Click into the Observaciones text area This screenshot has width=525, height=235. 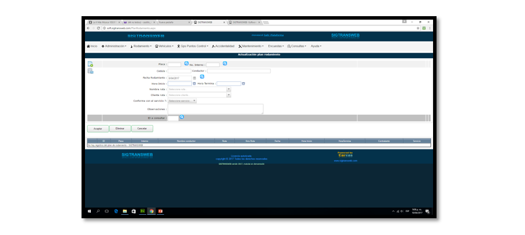tap(216, 109)
